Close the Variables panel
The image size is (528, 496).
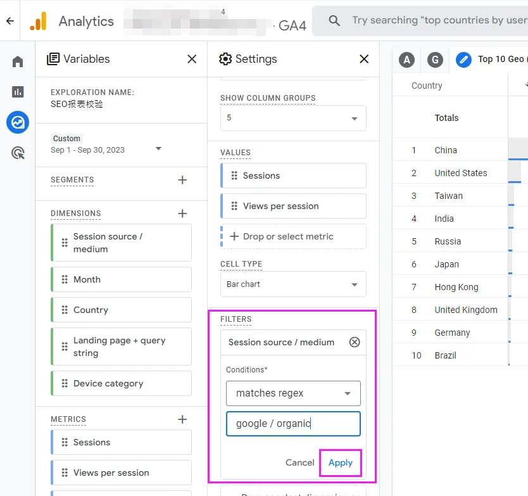coord(192,59)
